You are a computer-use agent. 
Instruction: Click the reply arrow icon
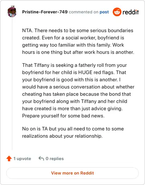point(41,158)
